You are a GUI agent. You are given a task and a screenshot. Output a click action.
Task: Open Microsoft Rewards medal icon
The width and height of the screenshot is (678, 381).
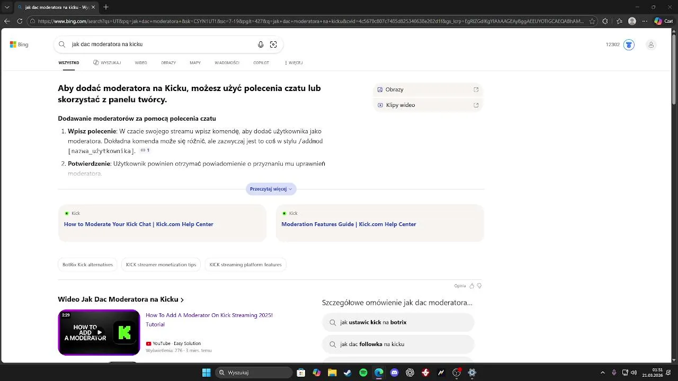pyautogui.click(x=629, y=44)
